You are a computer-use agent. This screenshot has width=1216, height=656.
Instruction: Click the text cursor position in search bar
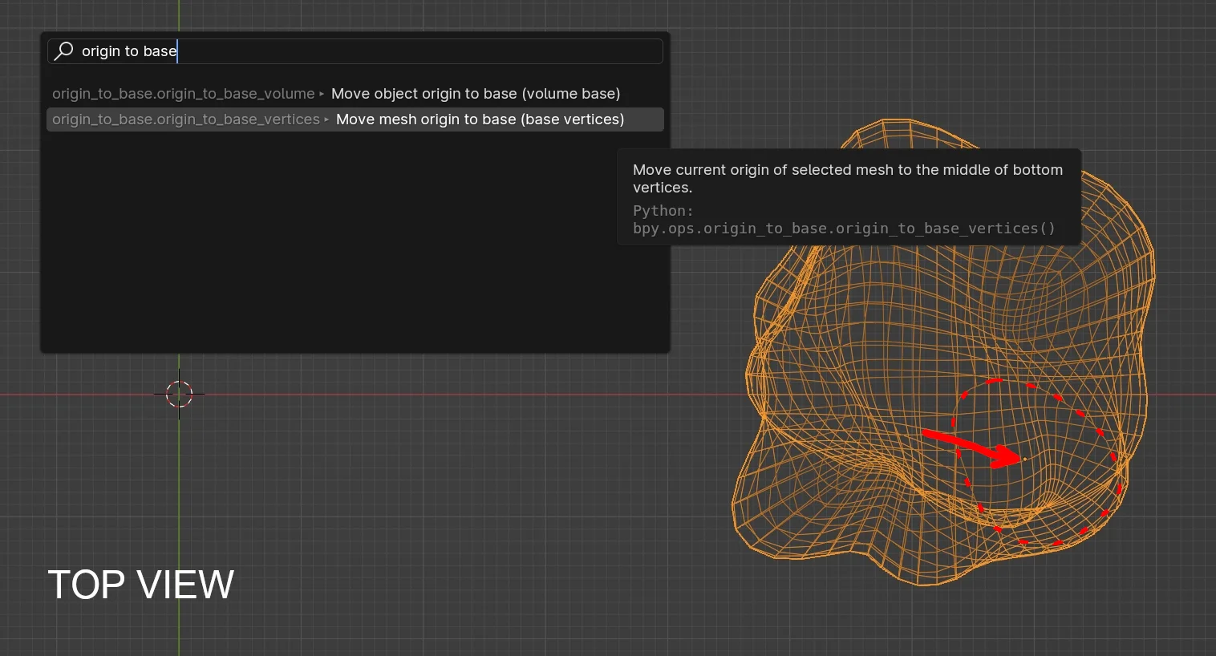coord(177,51)
